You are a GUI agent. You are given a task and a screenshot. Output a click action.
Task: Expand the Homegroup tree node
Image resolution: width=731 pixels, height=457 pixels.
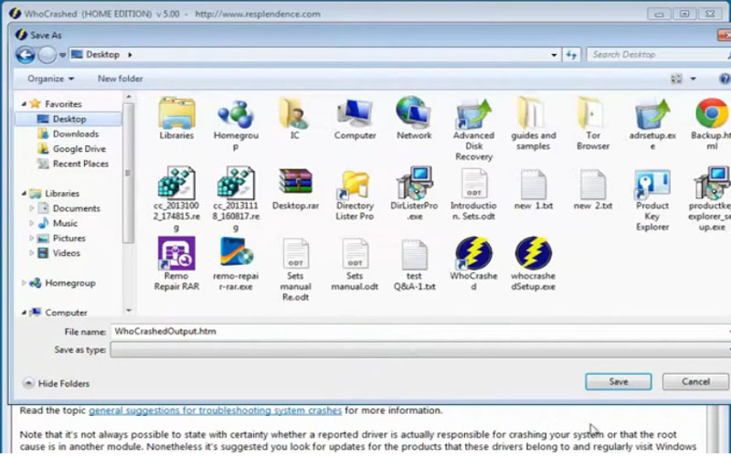click(x=24, y=283)
